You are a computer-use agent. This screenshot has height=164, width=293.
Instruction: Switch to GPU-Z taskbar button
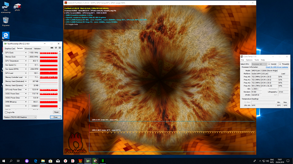[x=88, y=161]
